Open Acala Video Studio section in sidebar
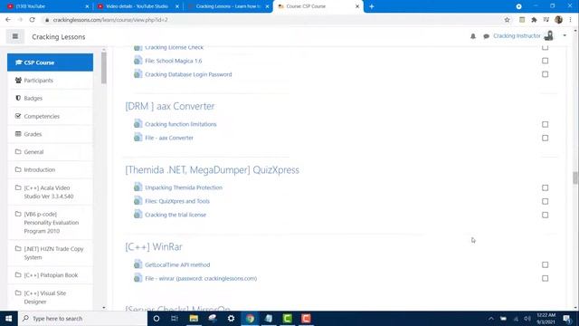579x326 pixels. point(51,192)
